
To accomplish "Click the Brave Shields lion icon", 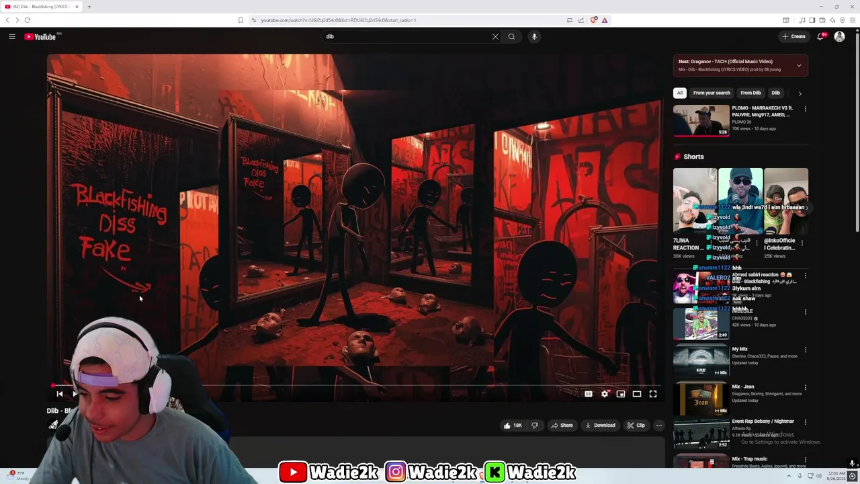I will (x=593, y=20).
